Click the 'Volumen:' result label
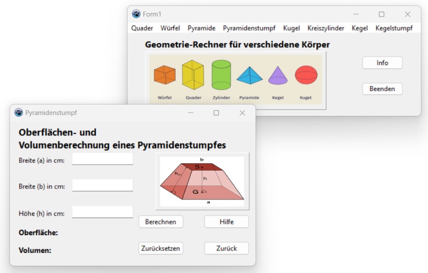428x273 pixels. 35,251
